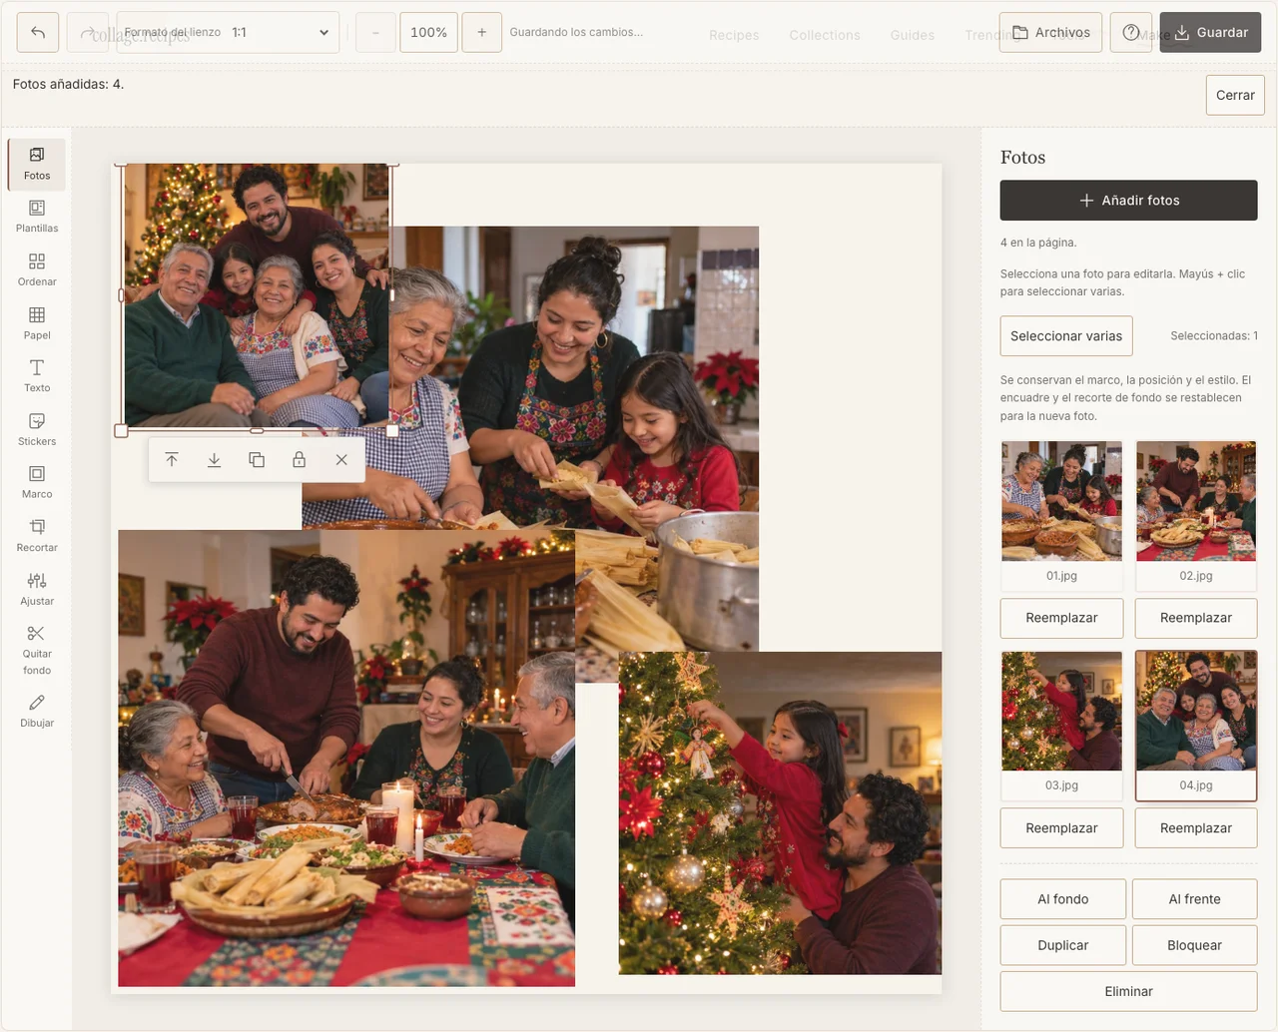The width and height of the screenshot is (1278, 1032).
Task: Click the redo arrow button
Action: (x=88, y=32)
